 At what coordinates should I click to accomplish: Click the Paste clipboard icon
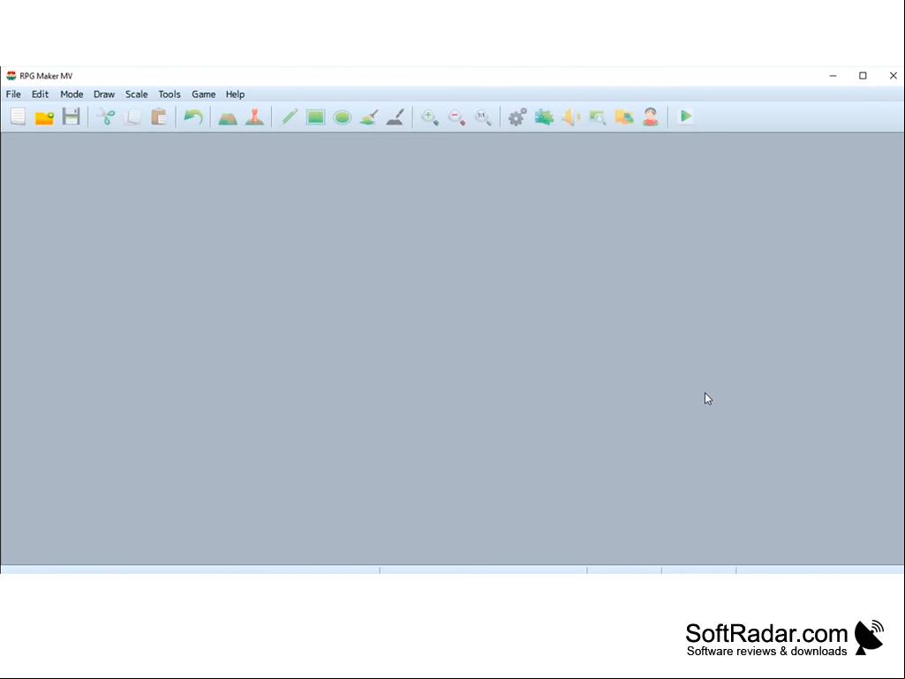(159, 117)
